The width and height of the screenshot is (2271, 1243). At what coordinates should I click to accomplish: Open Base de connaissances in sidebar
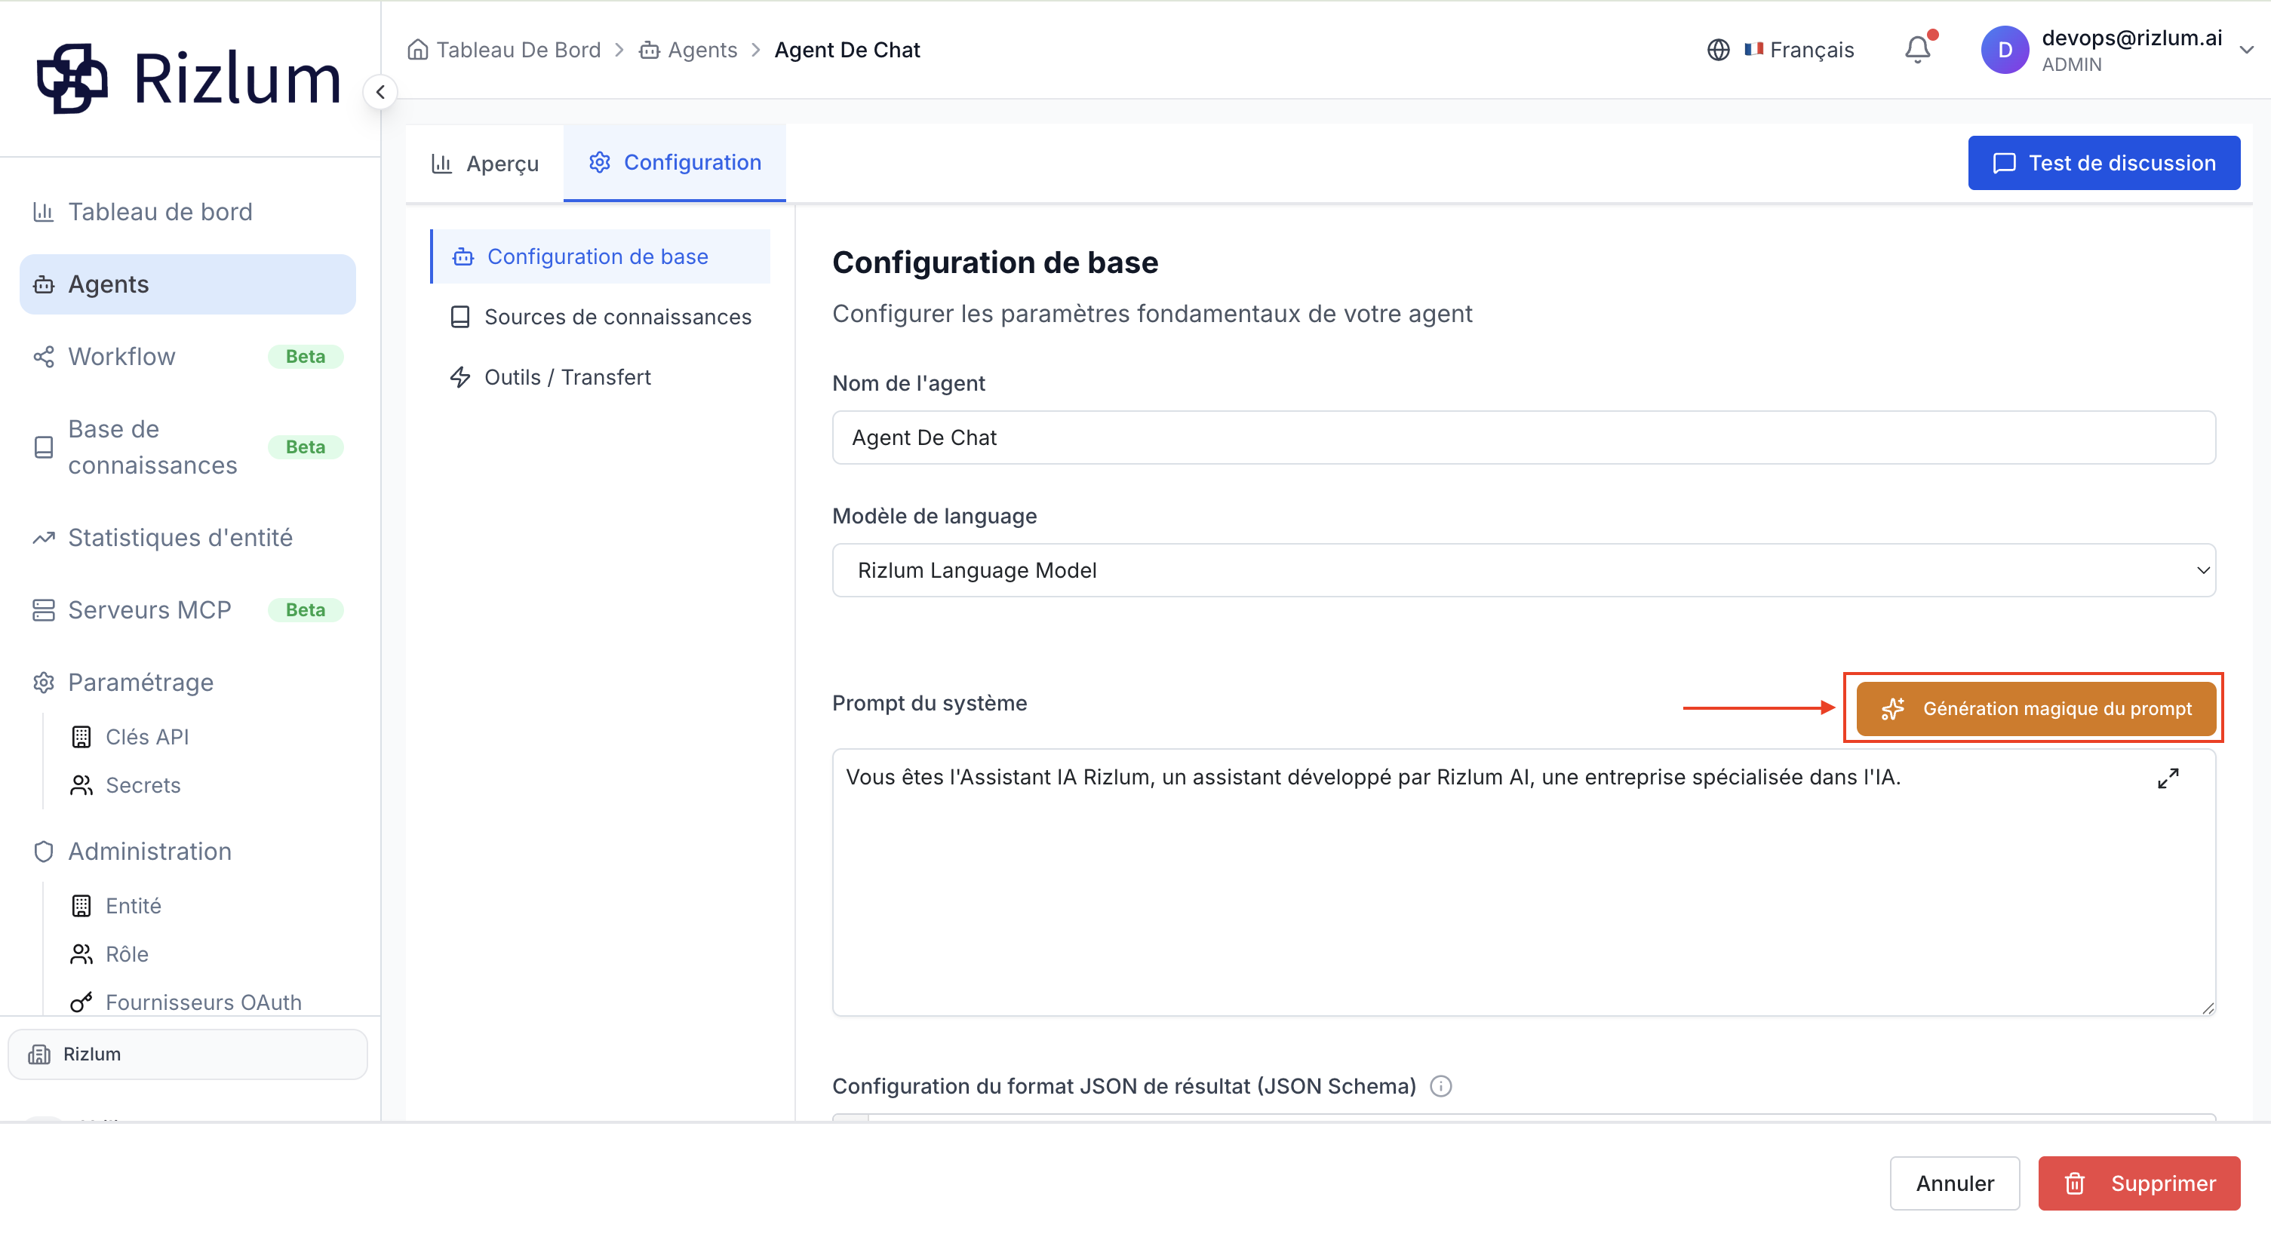(188, 447)
